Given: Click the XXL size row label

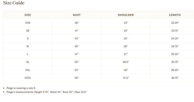Looking at the screenshot, I should (x=28, y=70).
